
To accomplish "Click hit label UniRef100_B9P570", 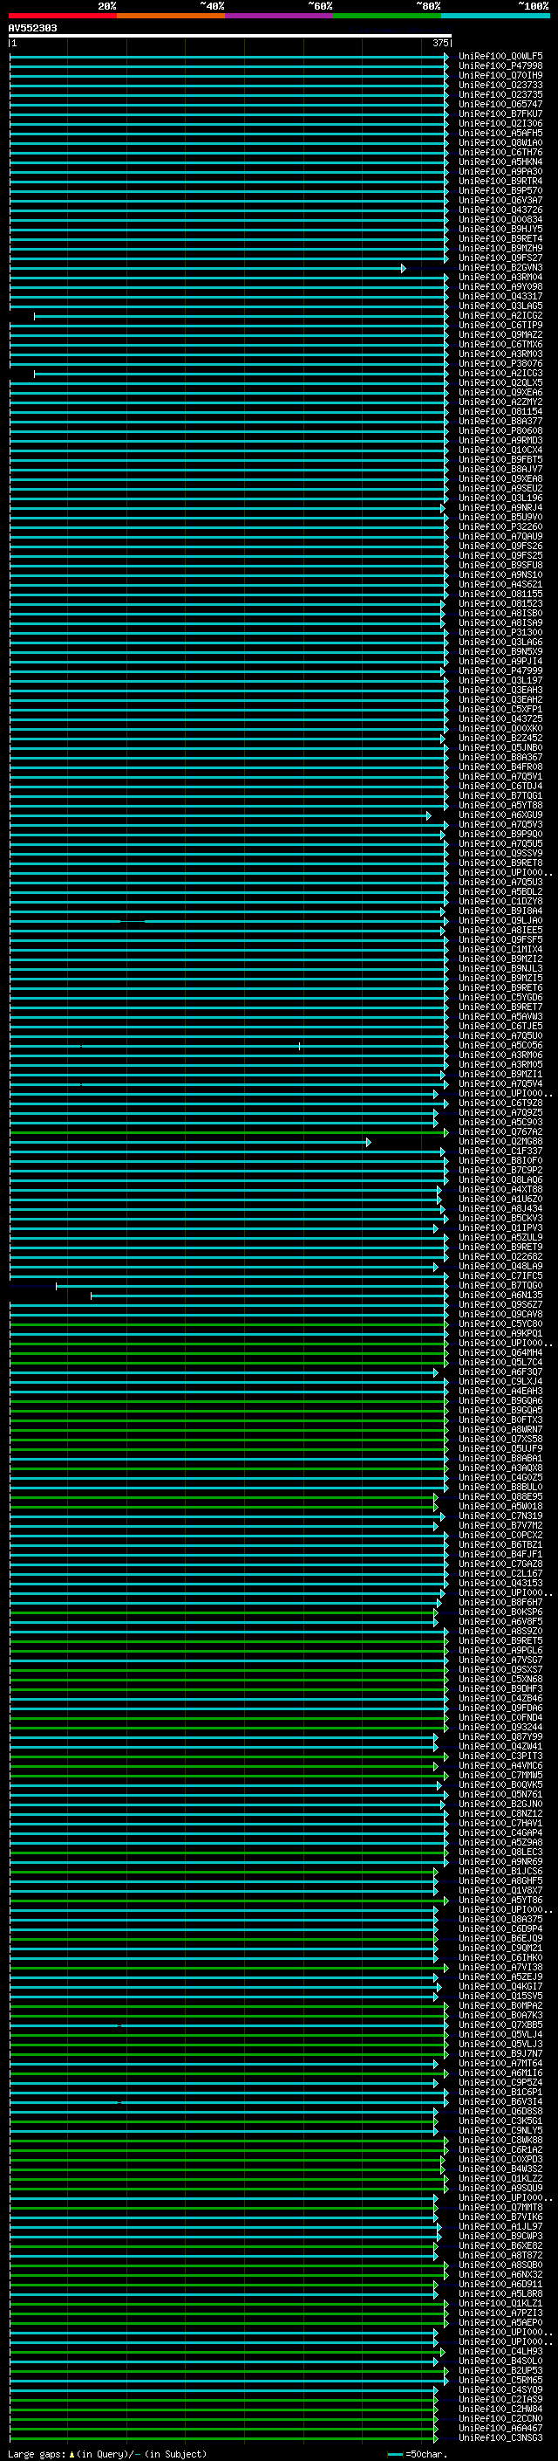I will 500,191.
